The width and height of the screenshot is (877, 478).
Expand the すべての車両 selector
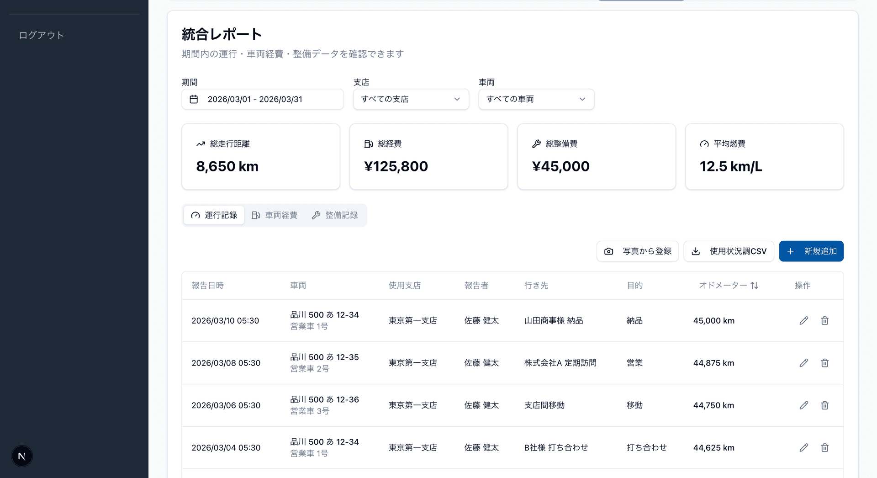[x=536, y=99]
